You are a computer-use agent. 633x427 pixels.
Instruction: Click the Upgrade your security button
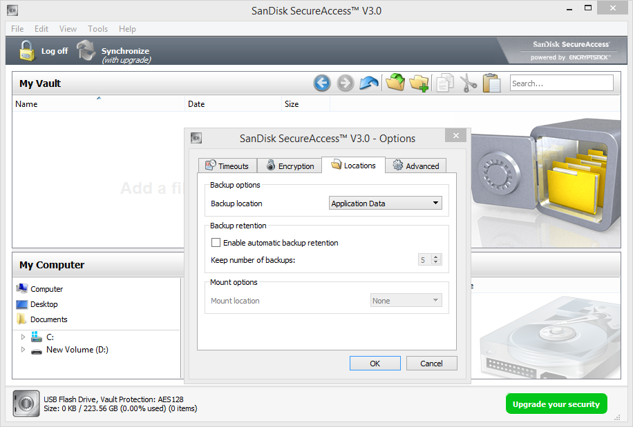click(556, 404)
